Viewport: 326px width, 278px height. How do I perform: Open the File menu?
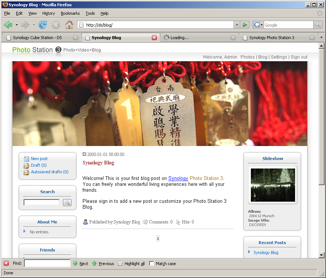pos(7,13)
